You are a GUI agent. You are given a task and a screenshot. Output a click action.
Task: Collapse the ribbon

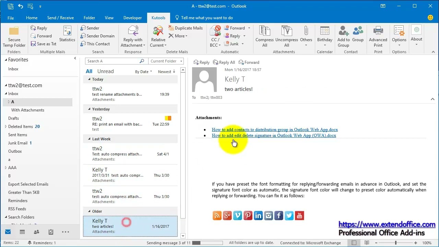(433, 52)
